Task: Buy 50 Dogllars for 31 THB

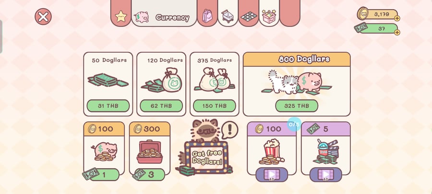Action: pyautogui.click(x=108, y=106)
